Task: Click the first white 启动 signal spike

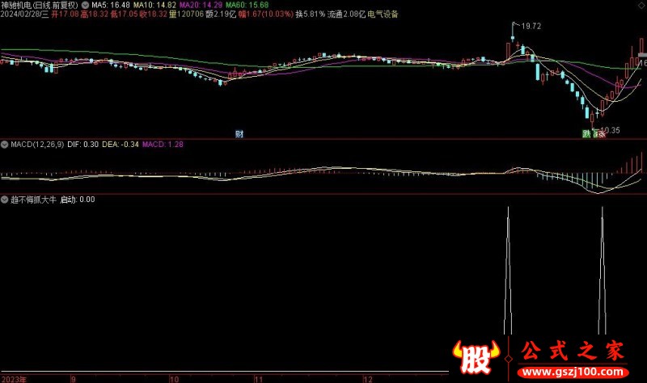Action: pos(508,267)
